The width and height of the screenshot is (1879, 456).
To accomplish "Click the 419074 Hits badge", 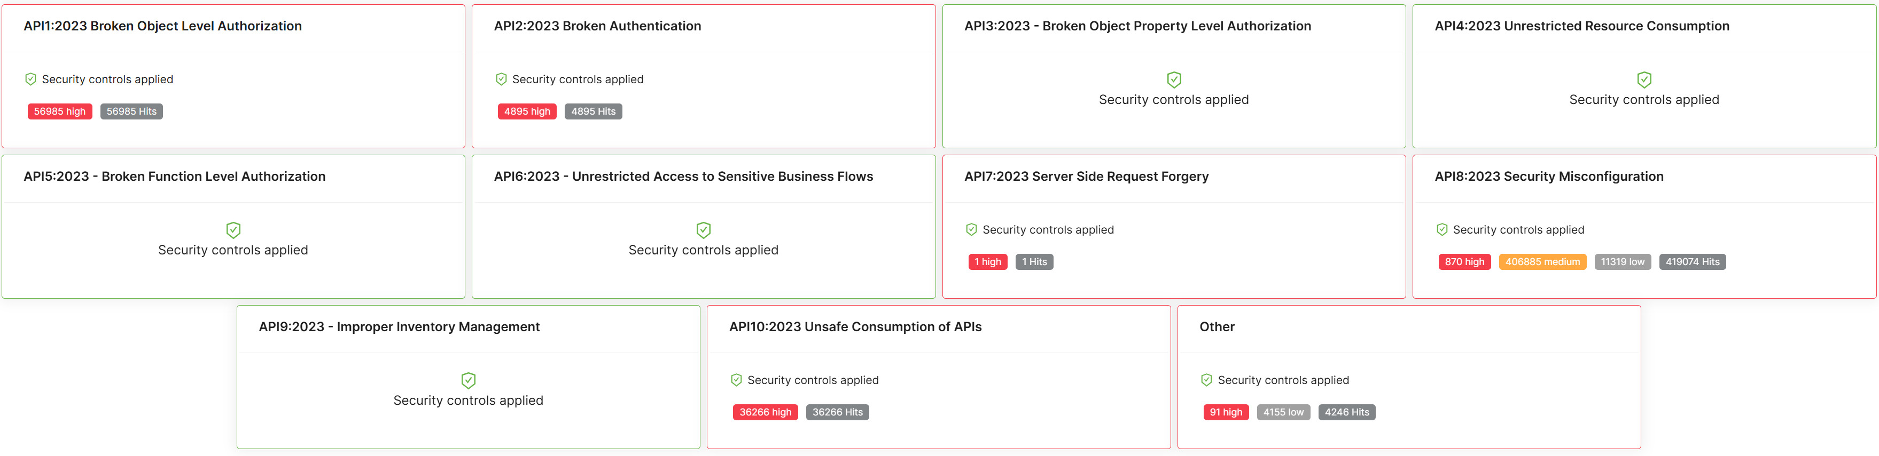I will [1692, 262].
